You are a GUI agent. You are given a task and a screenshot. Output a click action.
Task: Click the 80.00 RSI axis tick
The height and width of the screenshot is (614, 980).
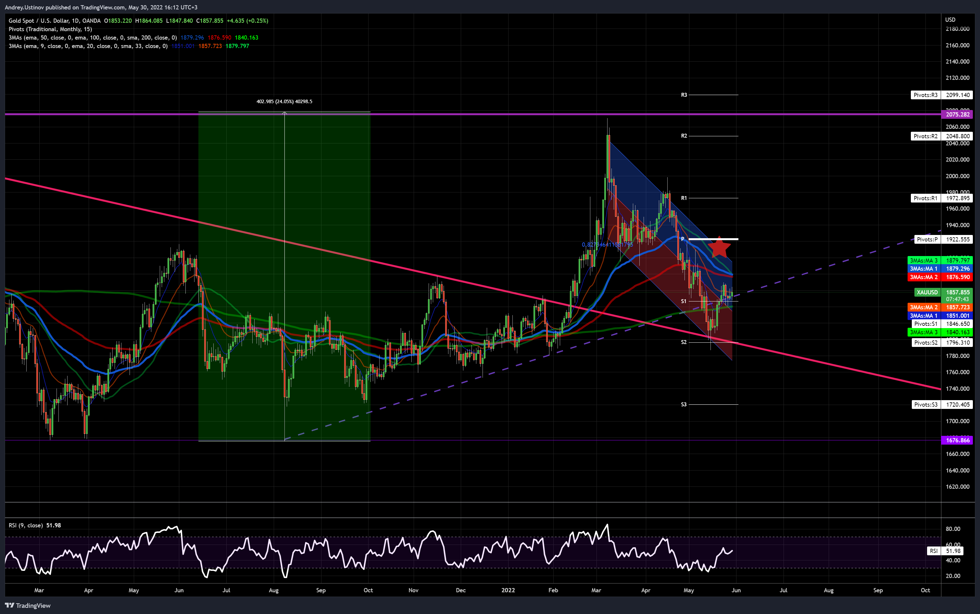coord(953,529)
